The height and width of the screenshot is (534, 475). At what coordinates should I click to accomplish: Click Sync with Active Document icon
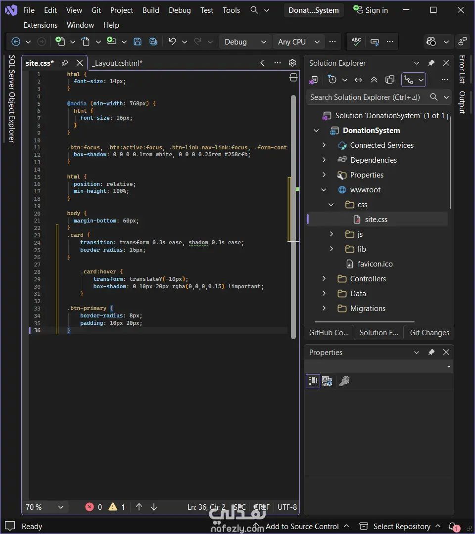coord(358,80)
